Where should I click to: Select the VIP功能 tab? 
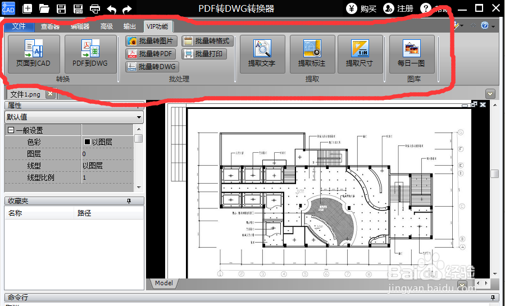158,26
